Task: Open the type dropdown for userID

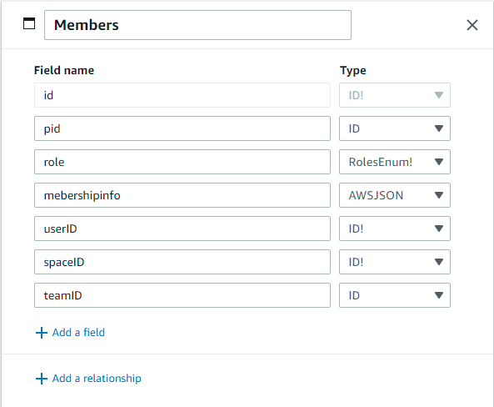Action: point(395,229)
